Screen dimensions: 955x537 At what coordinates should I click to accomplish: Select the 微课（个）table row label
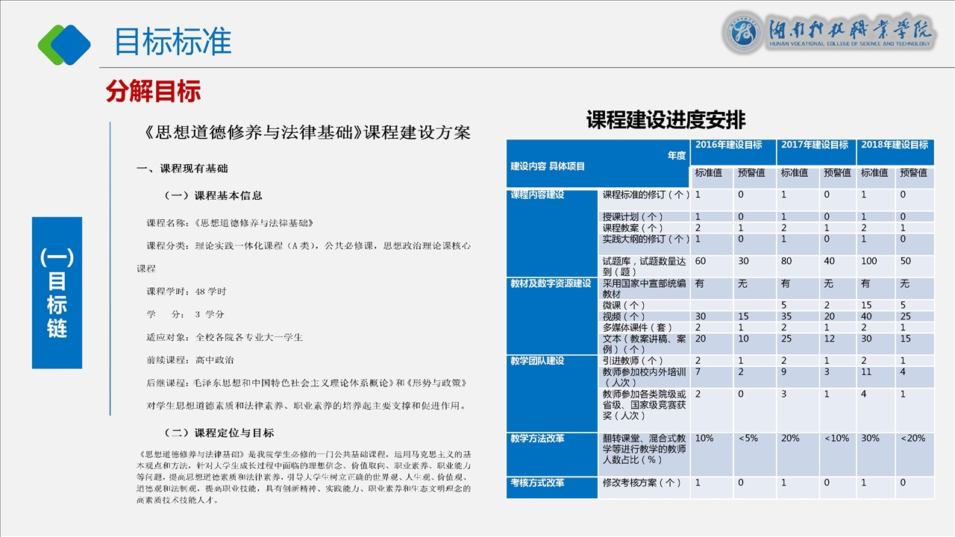[x=624, y=306]
